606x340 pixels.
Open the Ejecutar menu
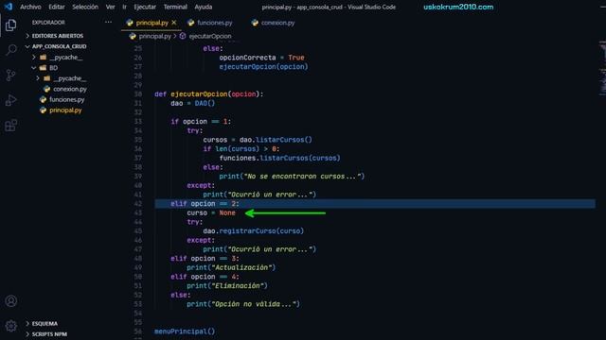[x=145, y=7]
